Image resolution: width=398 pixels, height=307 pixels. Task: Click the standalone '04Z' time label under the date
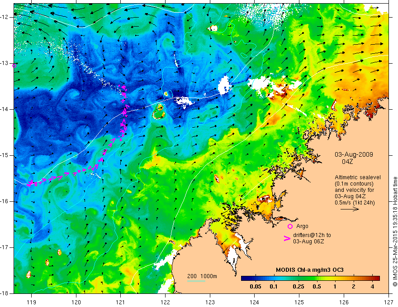point(347,162)
